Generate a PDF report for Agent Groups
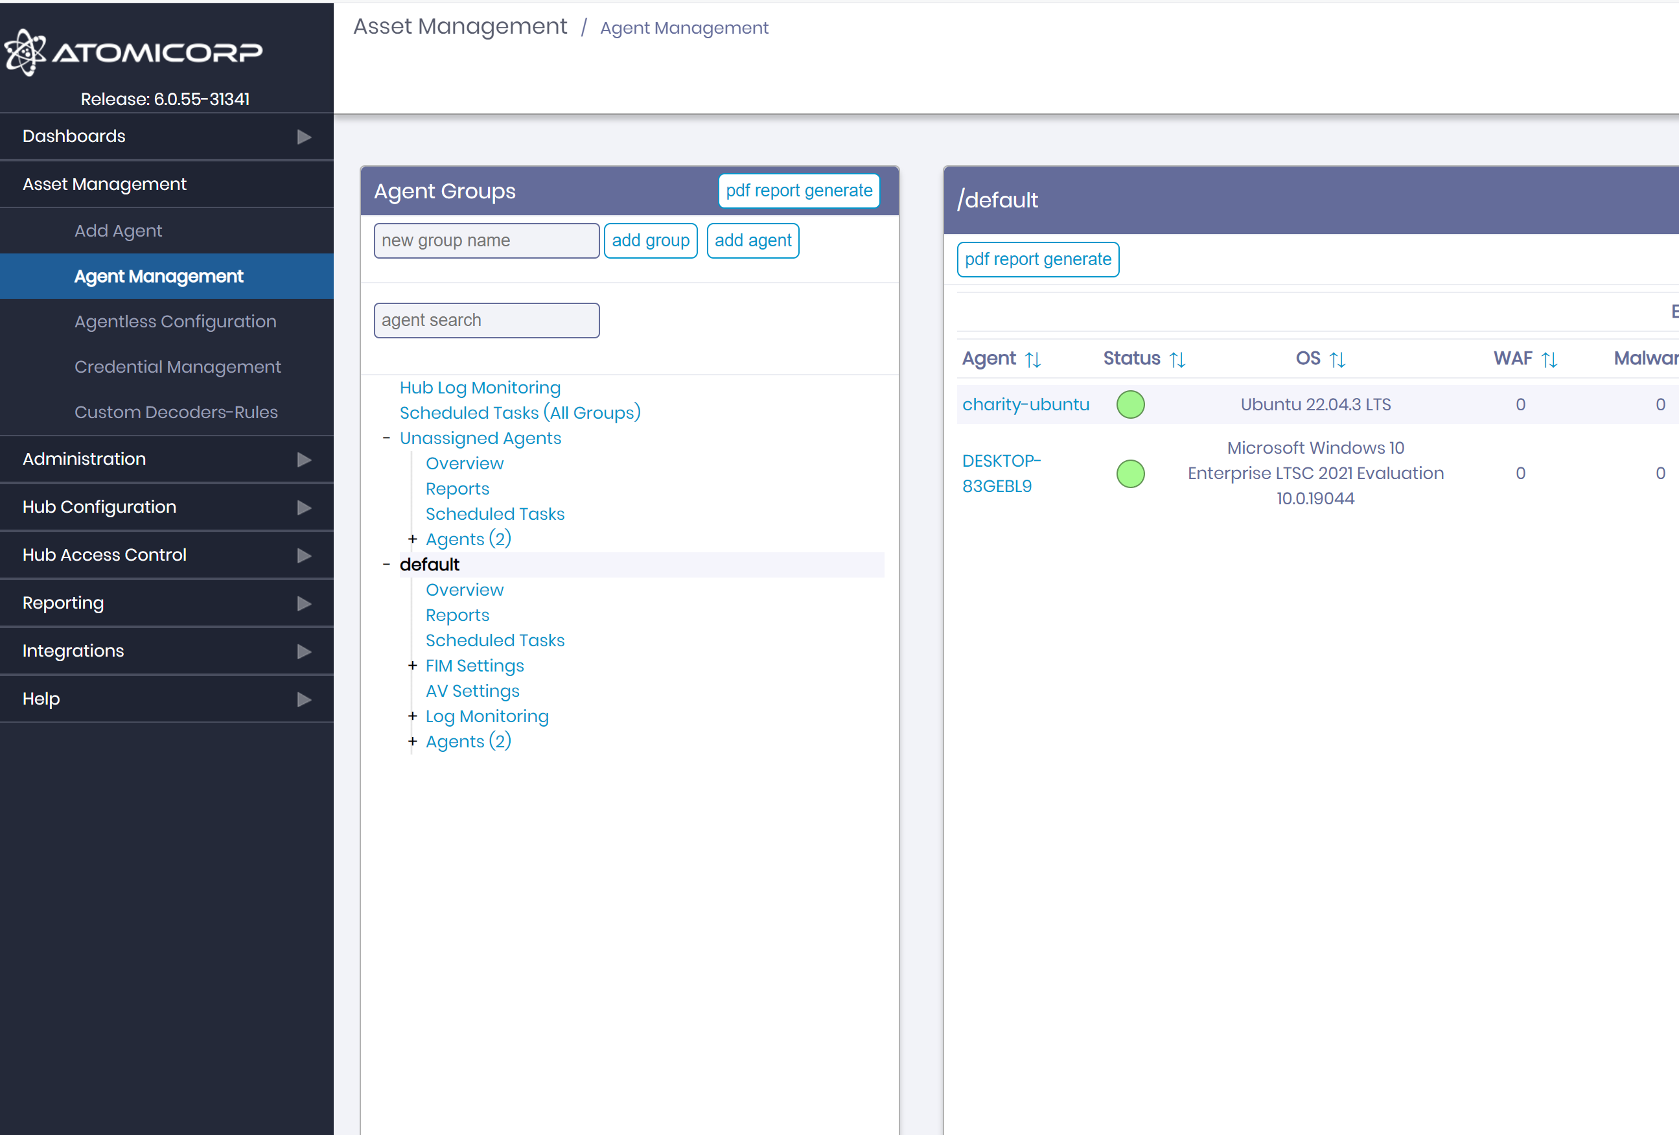Viewport: 1679px width, 1135px height. point(798,190)
